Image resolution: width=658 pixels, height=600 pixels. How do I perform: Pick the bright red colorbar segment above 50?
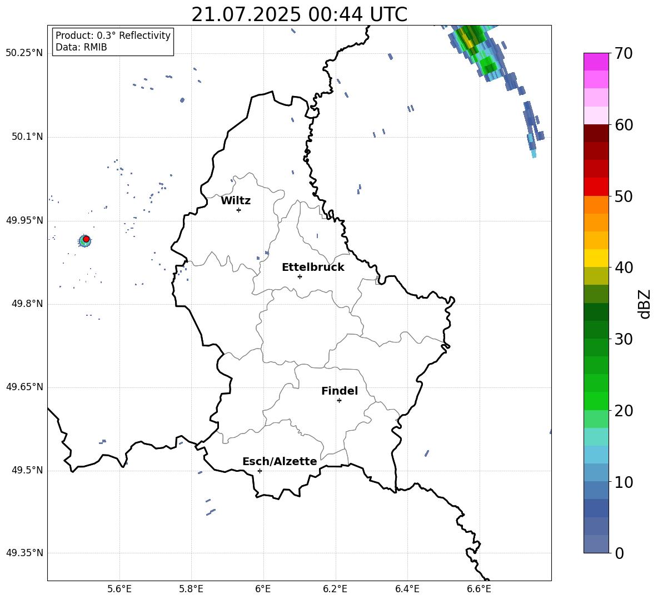click(596, 187)
